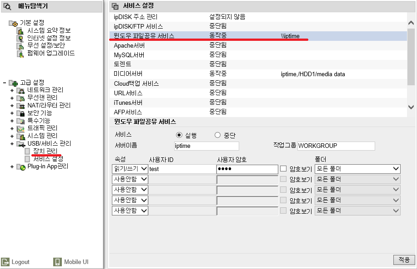Enable 암호보기 checkbox for test user
Viewport: 417px width, 269px height.
tap(283, 169)
